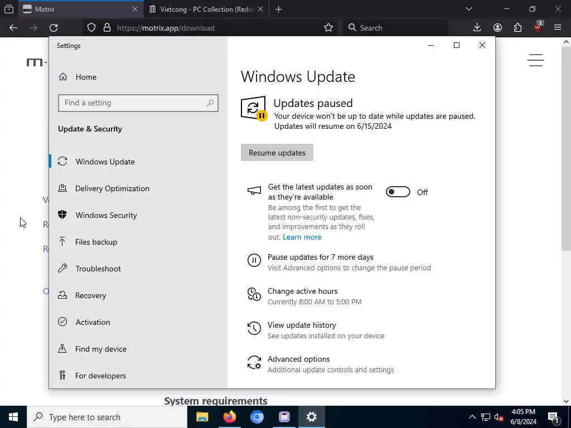The height and width of the screenshot is (428, 571).
Task: Open the network tray icon
Action: [486, 417]
